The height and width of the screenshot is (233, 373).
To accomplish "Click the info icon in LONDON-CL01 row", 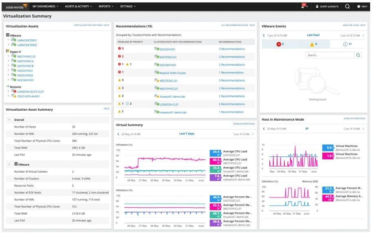I will [x=127, y=104].
